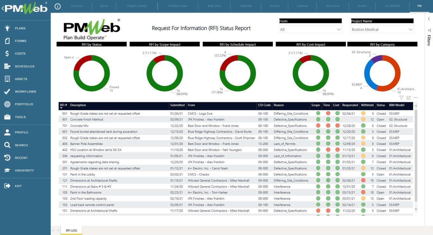Screen dimensions: 433x235
Task: Open the Tools briefcase icon
Action: point(7,117)
